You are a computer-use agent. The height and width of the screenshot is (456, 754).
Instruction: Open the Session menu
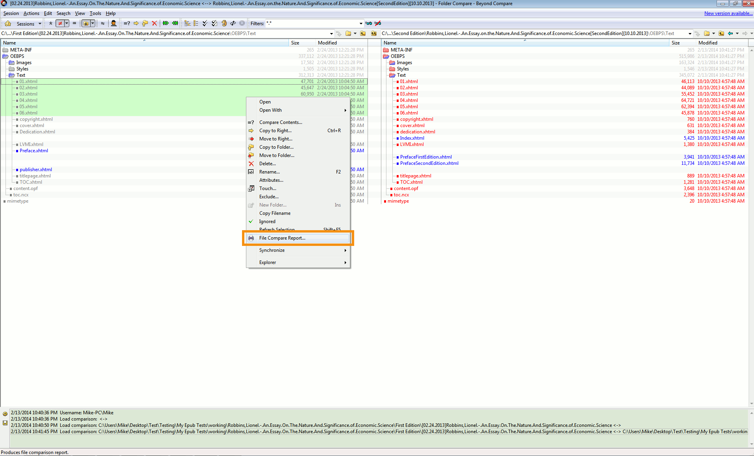[11, 13]
